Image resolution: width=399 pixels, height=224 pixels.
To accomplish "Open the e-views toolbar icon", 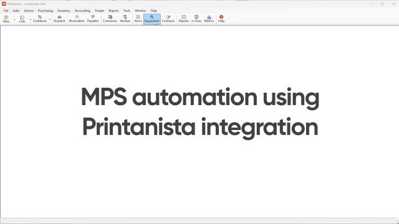I will (196, 19).
